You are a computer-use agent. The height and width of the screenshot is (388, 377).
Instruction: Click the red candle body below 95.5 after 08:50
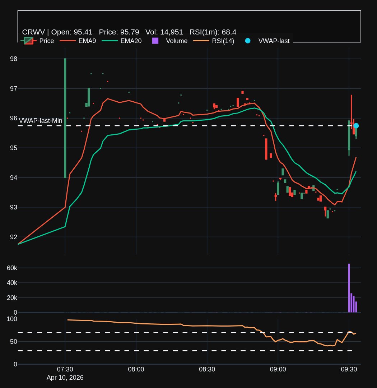(266, 149)
